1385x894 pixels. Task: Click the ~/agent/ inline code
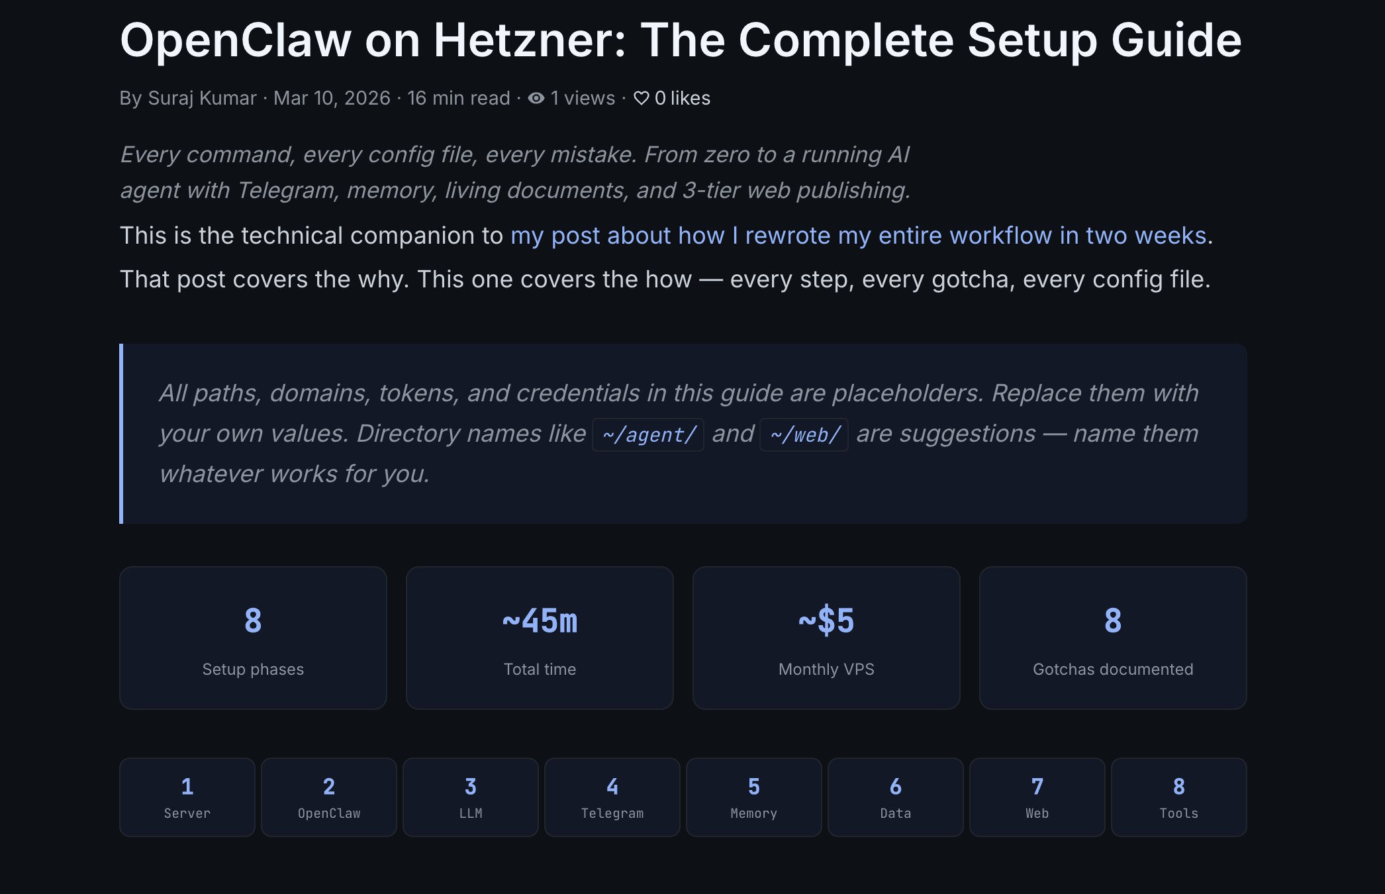[648, 435]
